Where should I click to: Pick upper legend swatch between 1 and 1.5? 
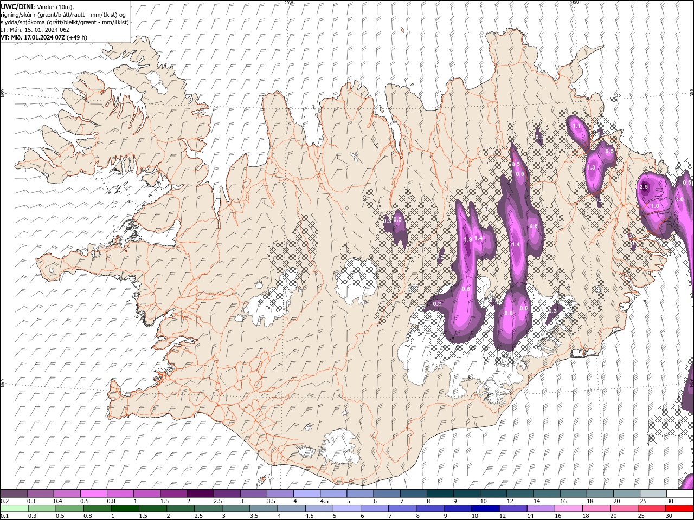146,493
